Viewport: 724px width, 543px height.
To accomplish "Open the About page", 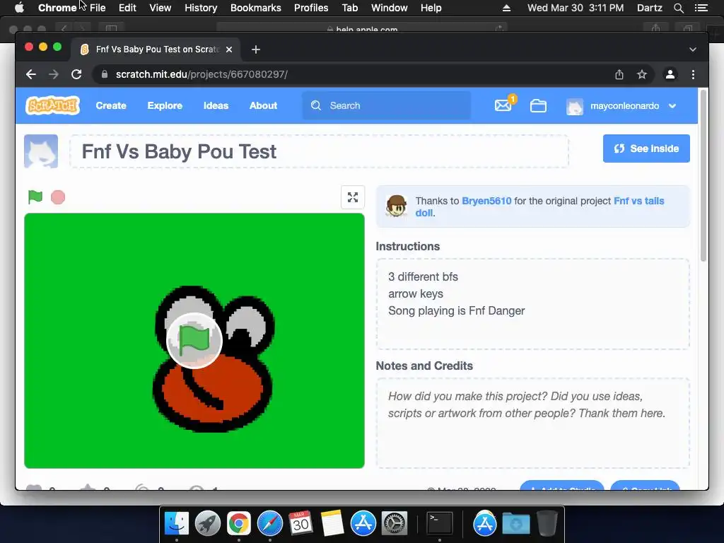I will (x=263, y=106).
